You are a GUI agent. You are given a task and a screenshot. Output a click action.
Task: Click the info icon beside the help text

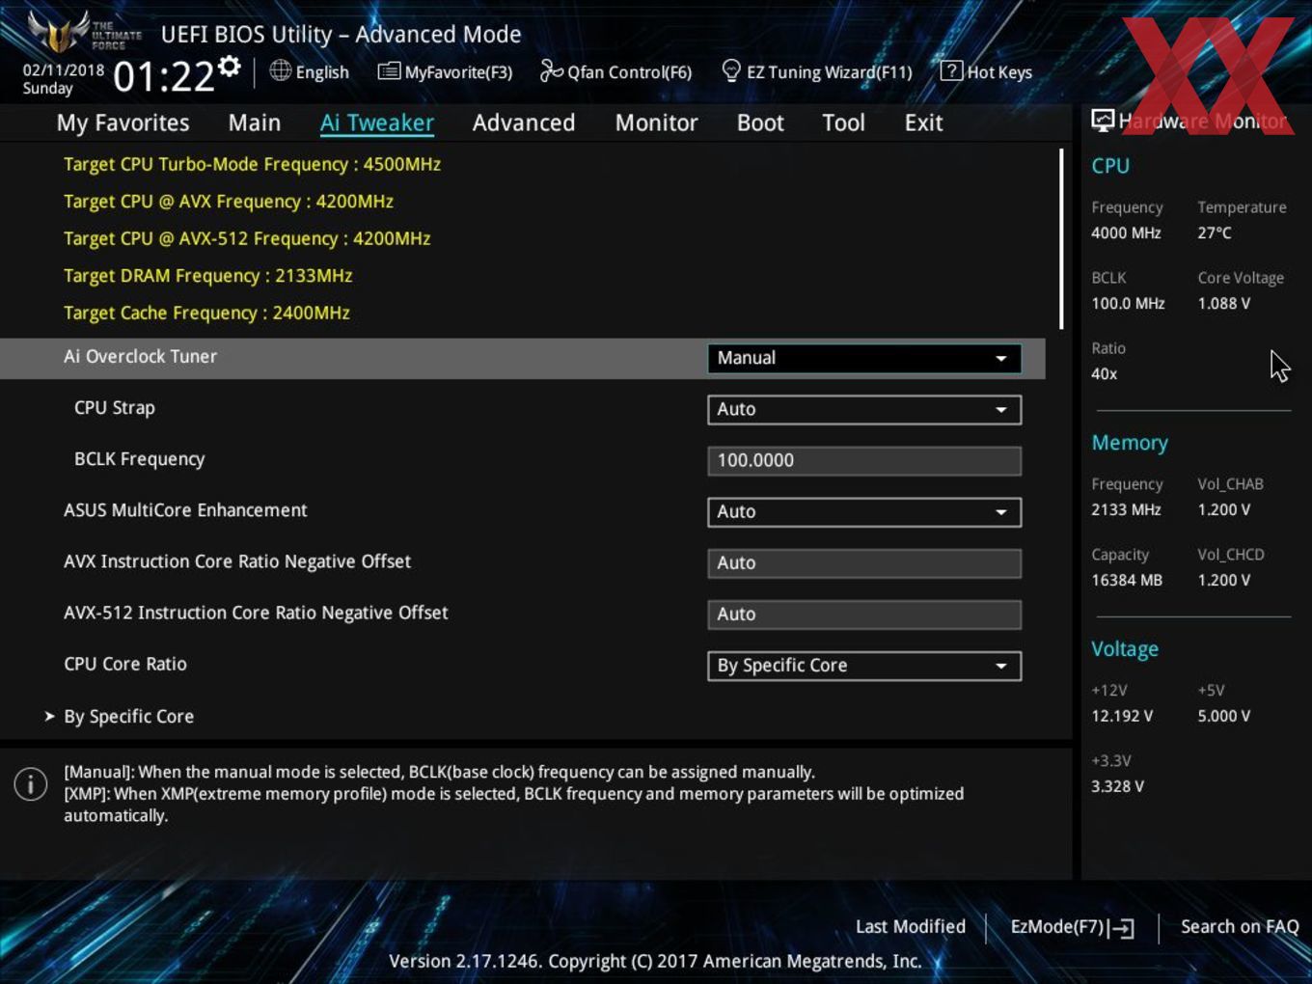pos(31,784)
